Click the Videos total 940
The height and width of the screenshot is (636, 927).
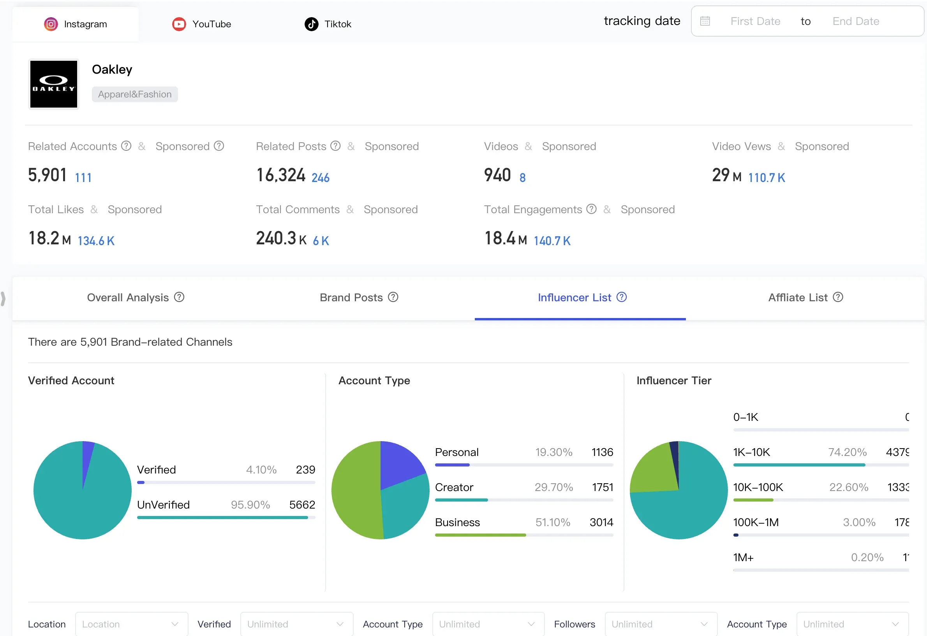click(x=497, y=175)
